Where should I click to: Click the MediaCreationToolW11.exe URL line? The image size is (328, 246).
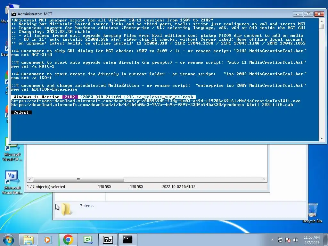(156, 101)
